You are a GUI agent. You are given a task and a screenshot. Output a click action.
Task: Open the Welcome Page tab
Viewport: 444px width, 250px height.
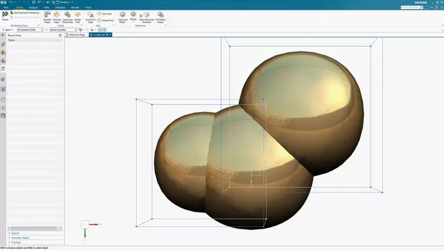coord(77,35)
